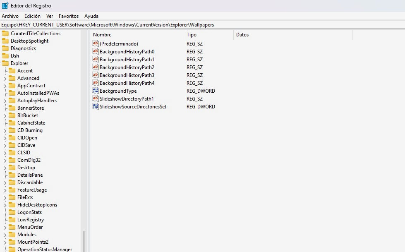Expand the MountPoints2 key
The image size is (405, 252).
[5, 242]
